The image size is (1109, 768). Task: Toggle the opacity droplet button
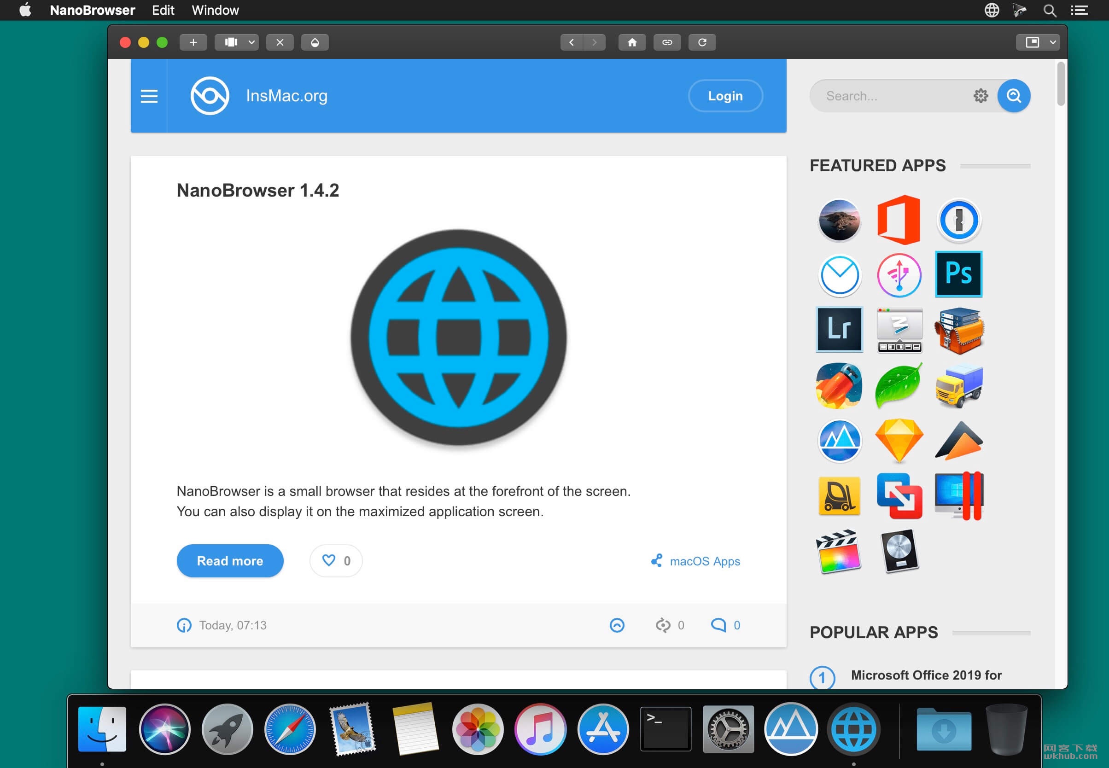coord(315,42)
